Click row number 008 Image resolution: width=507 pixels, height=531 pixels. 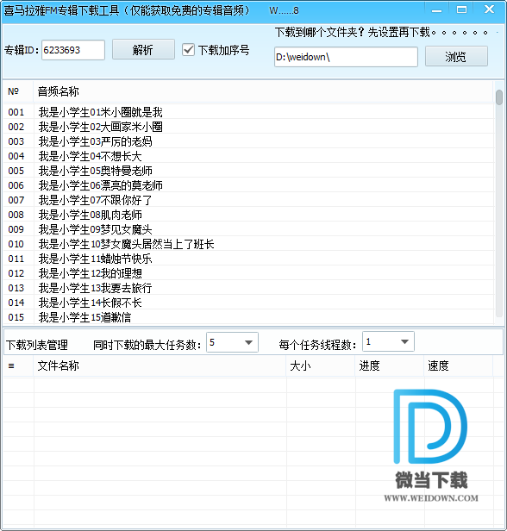tap(16, 215)
